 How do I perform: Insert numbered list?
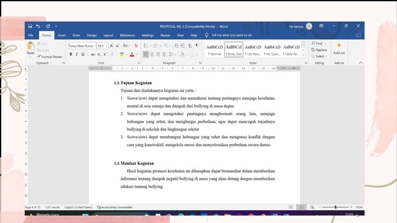[x=156, y=46]
